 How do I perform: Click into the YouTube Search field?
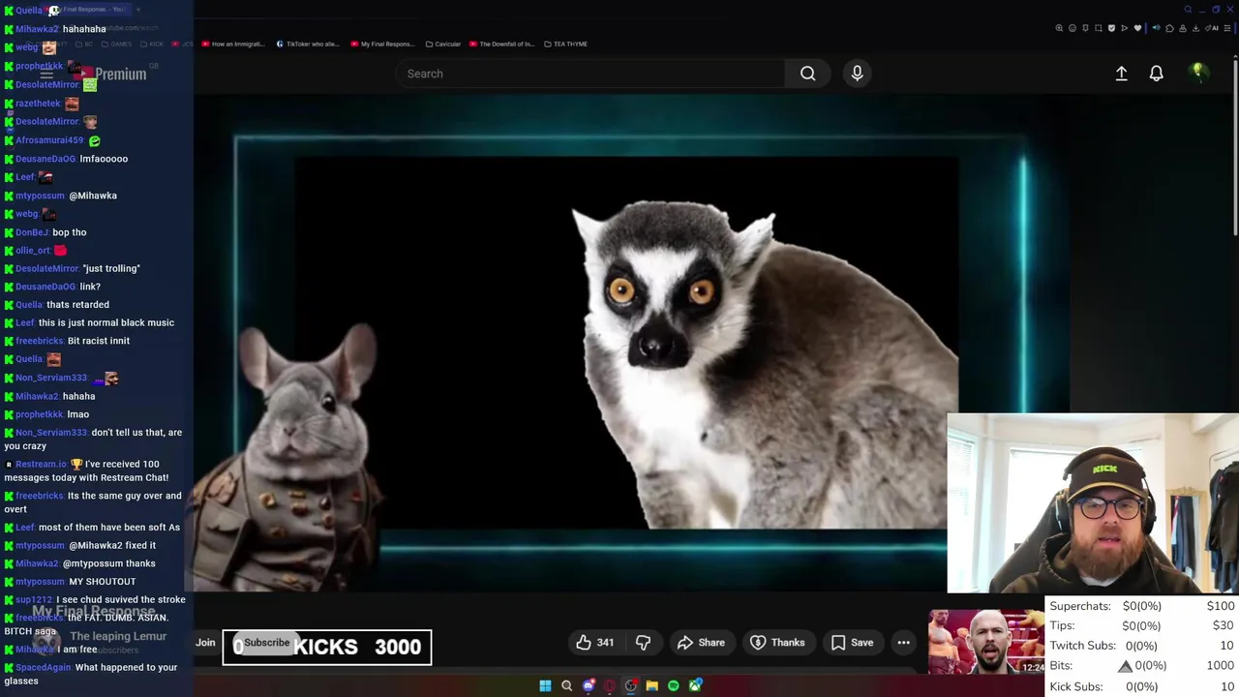pos(590,74)
